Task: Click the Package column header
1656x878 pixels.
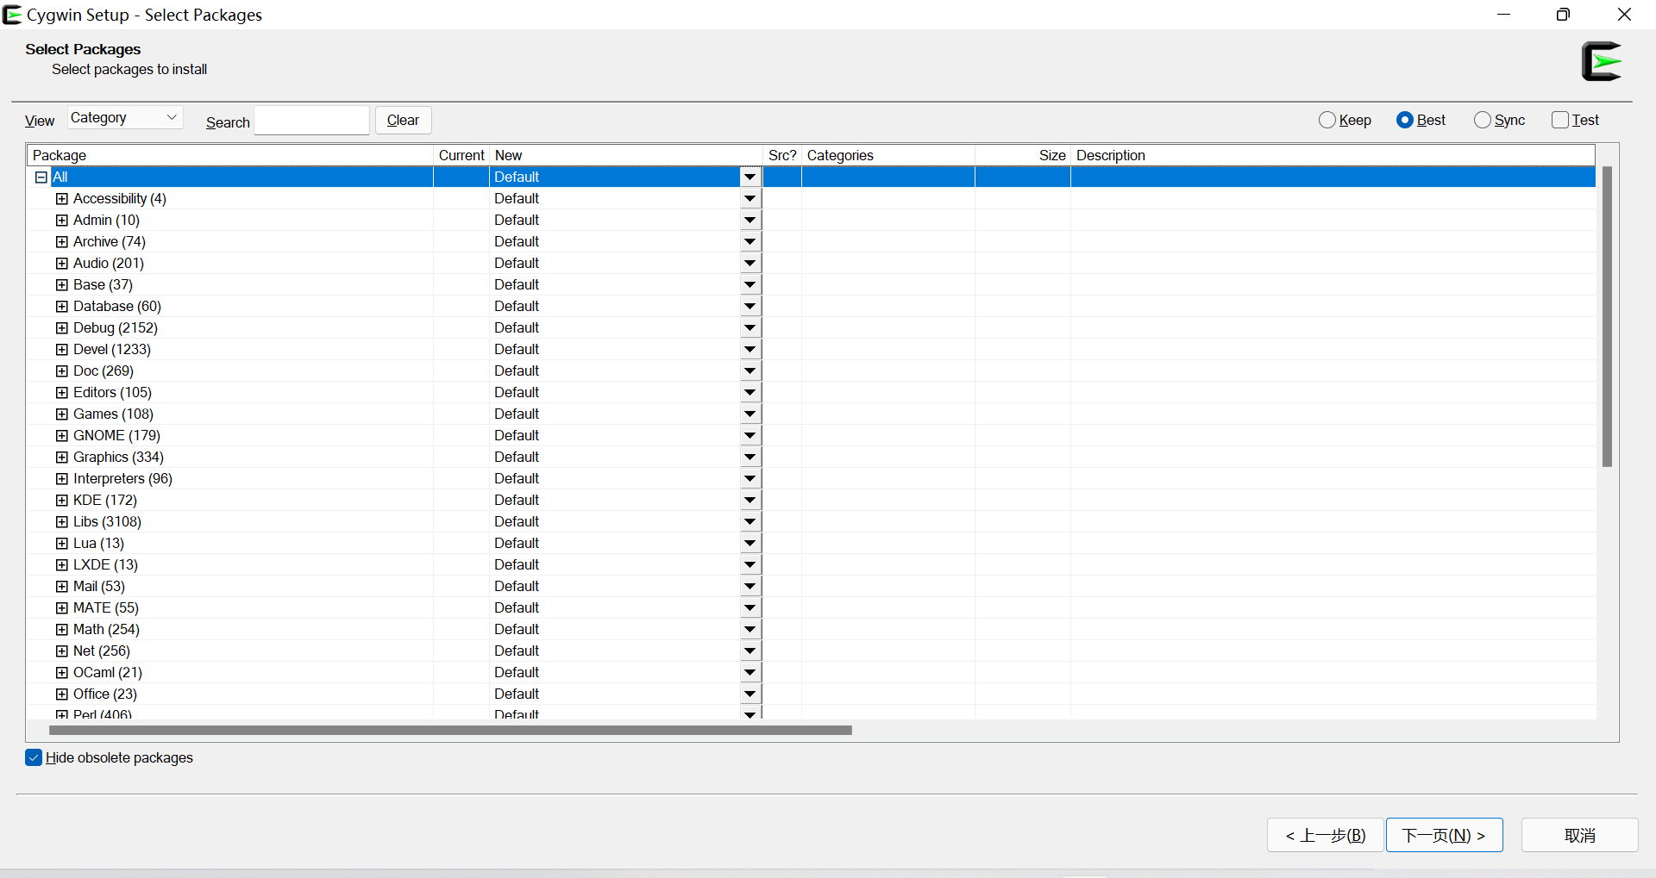Action: (x=230, y=155)
